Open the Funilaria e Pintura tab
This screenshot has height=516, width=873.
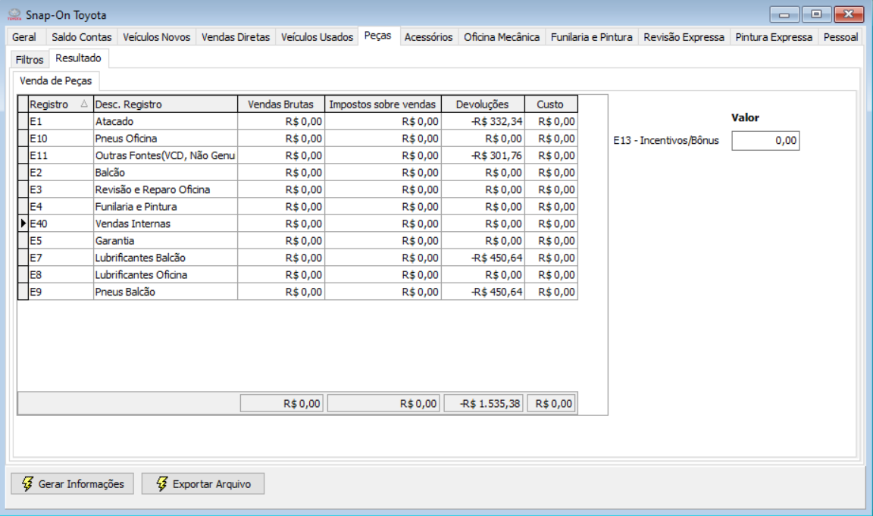coord(591,37)
